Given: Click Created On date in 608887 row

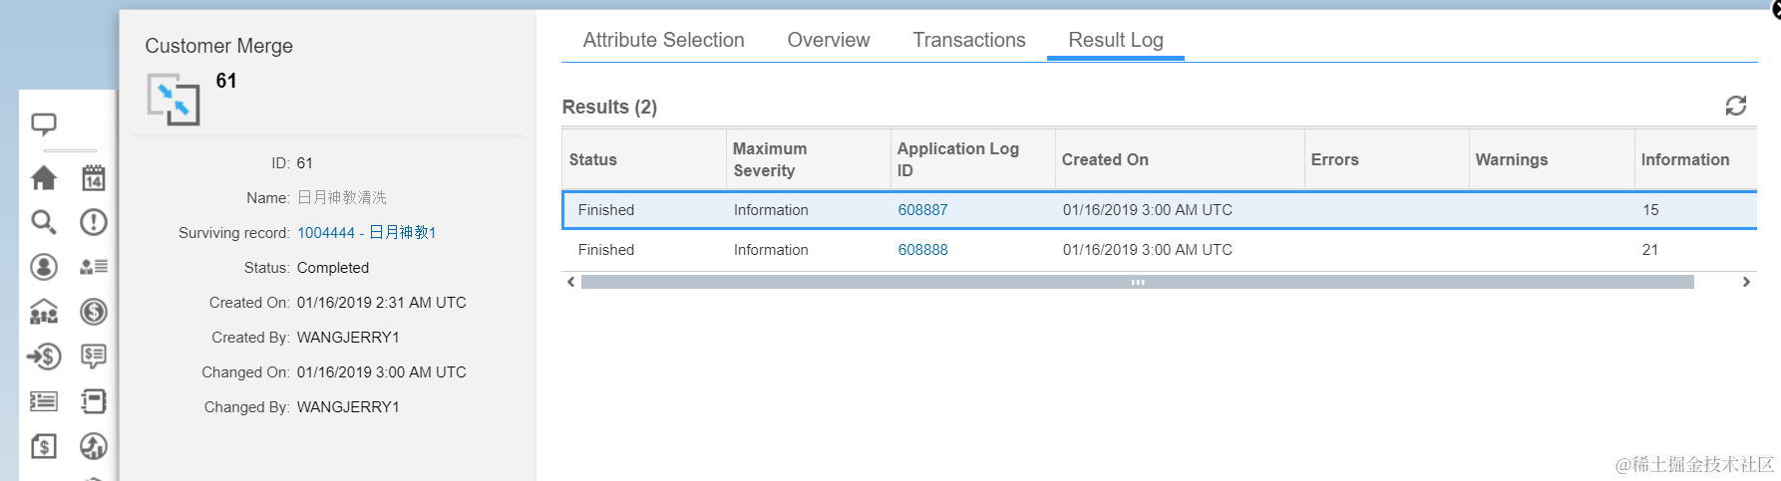Looking at the screenshot, I should coord(1148,210).
